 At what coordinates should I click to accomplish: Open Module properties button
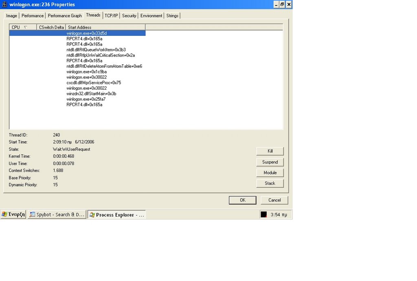tap(270, 173)
